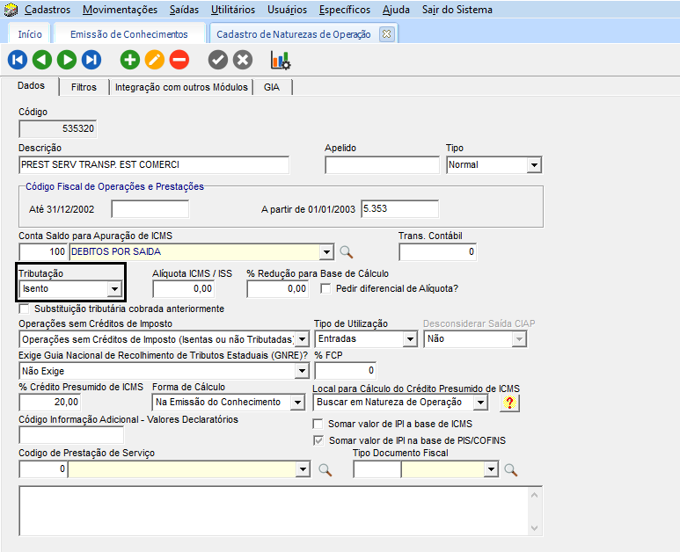Click the Conta Saldo code field 100
Image resolution: width=680 pixels, height=552 pixels.
tap(43, 251)
